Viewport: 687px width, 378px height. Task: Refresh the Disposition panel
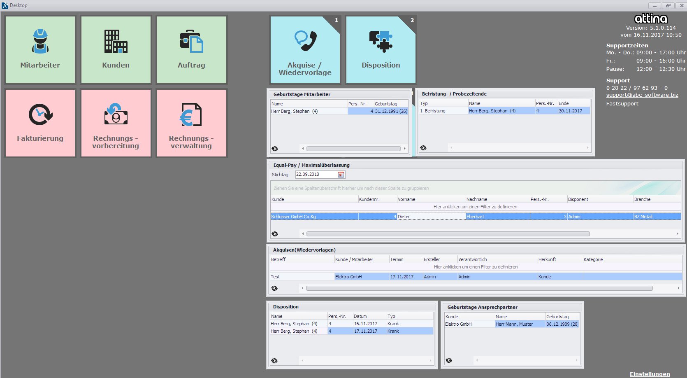point(274,361)
